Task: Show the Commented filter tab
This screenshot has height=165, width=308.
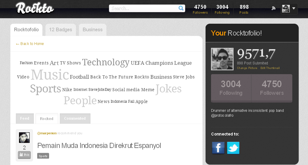Action: tap(75, 119)
